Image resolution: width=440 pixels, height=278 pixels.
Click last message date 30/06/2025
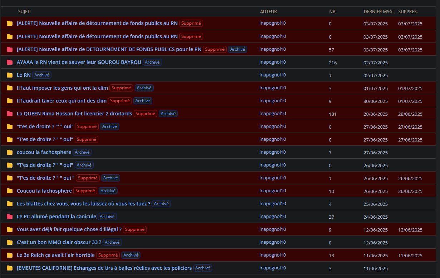click(376, 101)
